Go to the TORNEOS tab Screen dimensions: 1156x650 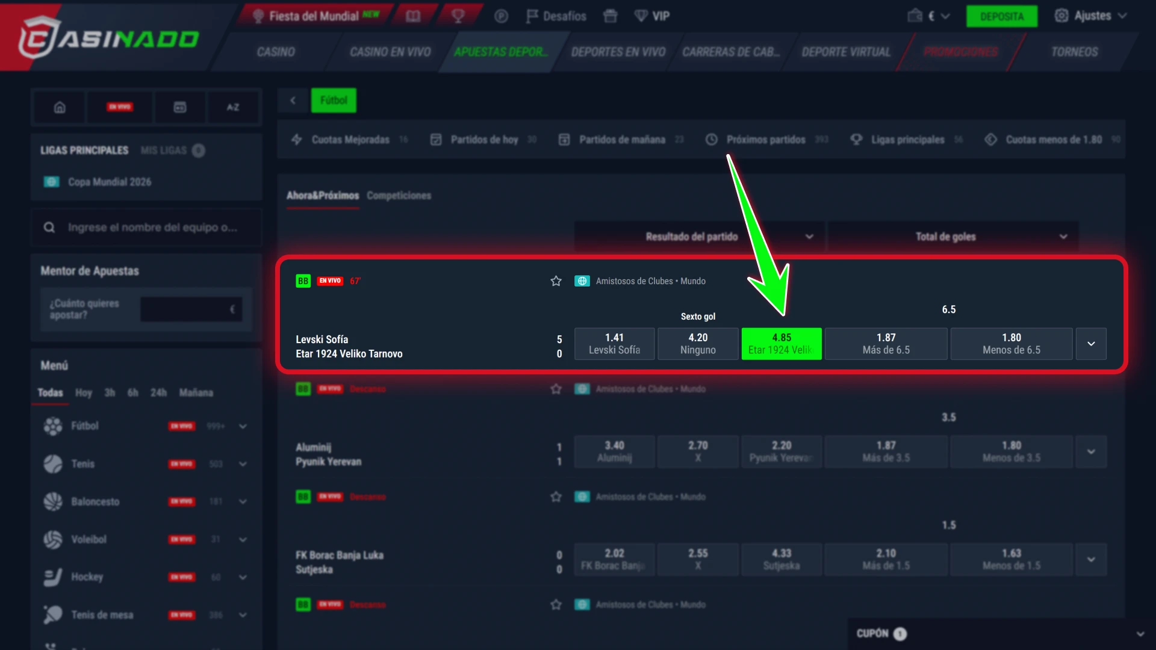coord(1074,52)
